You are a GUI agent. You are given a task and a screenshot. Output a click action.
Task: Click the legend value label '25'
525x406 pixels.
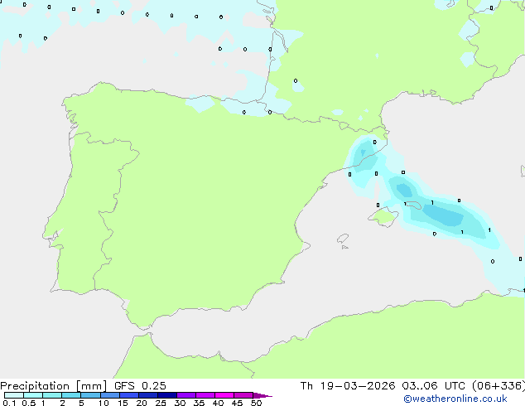click(161, 403)
